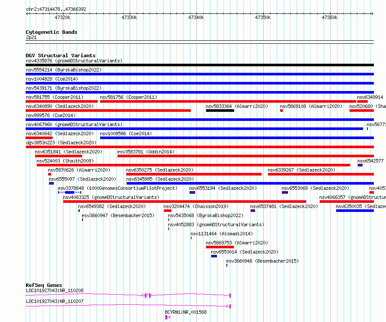386x322 pixels.
Task: Select the esv3583781 Uddin2014 label
Action: [146, 152]
